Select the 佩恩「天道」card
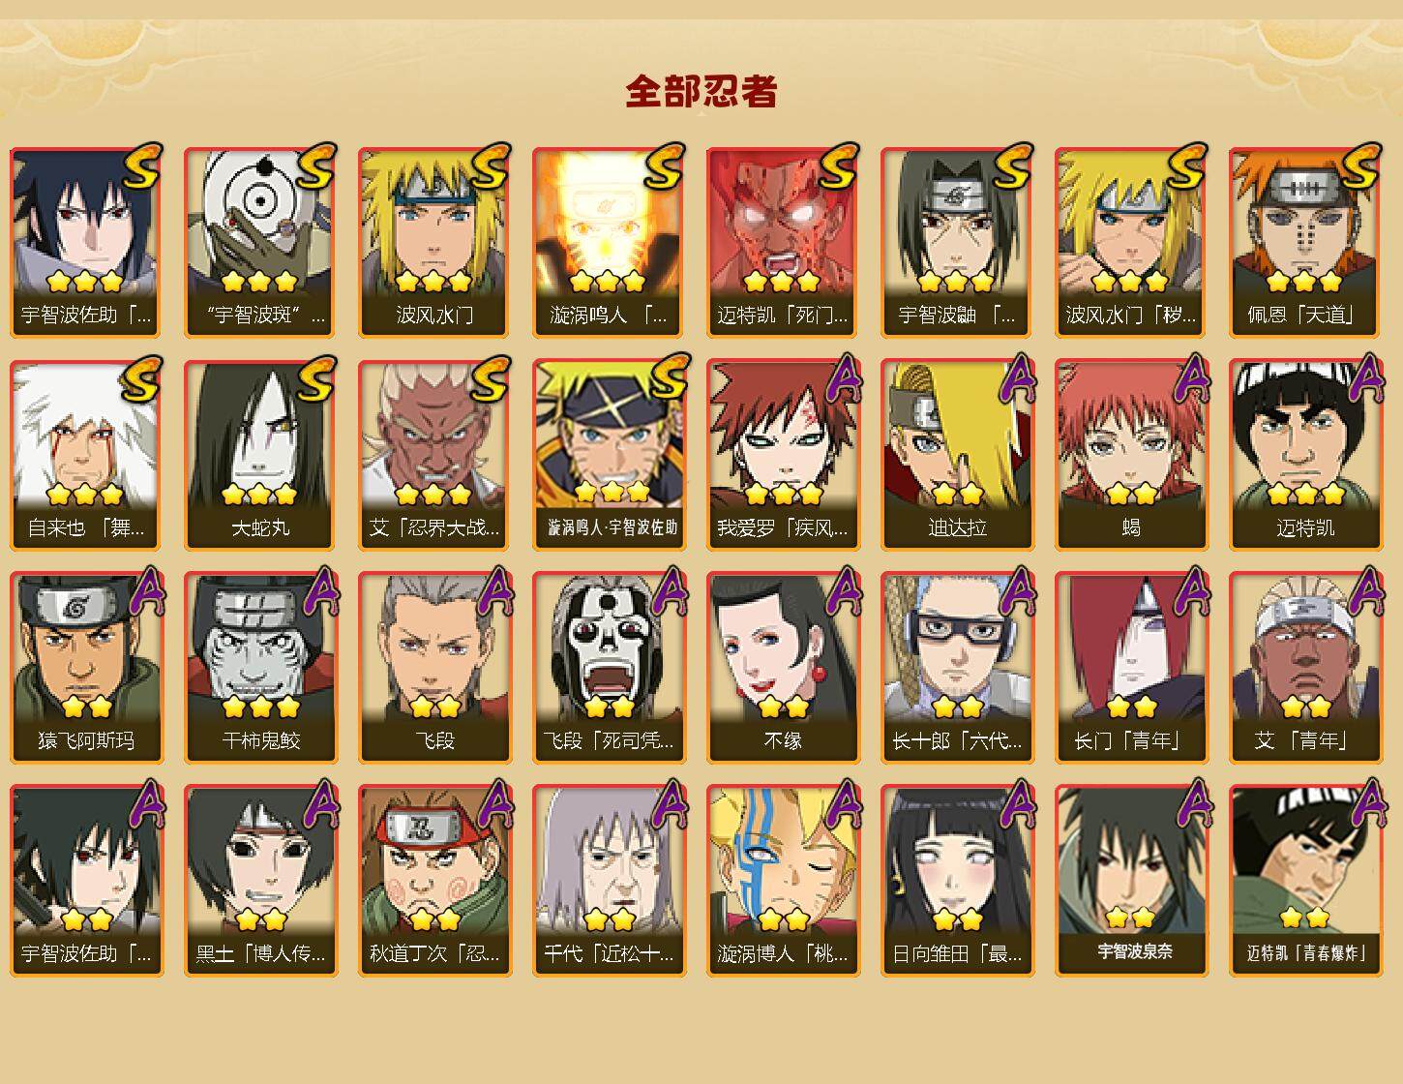Screen dimensions: 1403x1084 [x=1304, y=242]
